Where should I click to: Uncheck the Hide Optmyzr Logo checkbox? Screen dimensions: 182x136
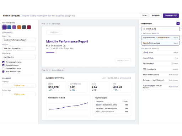4,72
